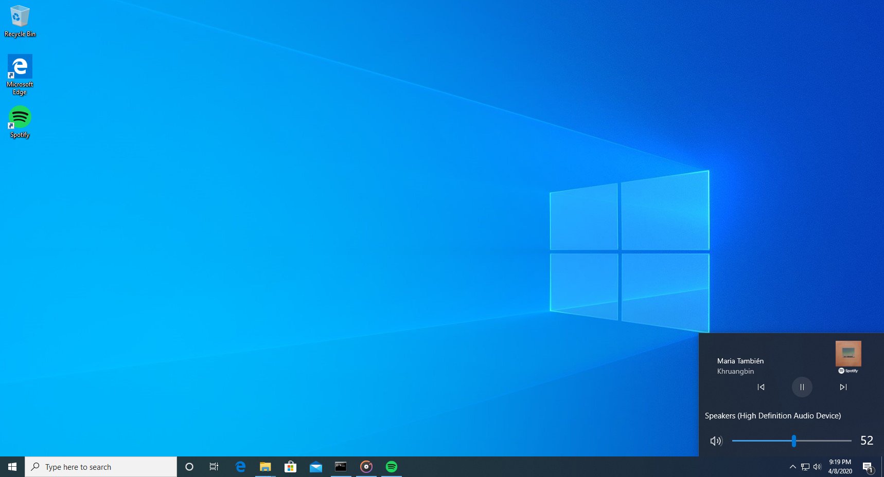Open the Mail app
Screen dimensions: 884x477
tap(315, 467)
